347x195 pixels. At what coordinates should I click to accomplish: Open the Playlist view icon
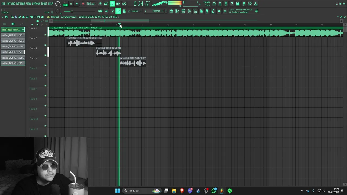171,11
